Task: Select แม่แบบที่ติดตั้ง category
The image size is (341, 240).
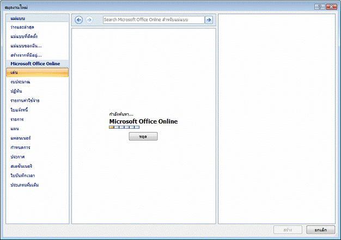Action: point(38,36)
